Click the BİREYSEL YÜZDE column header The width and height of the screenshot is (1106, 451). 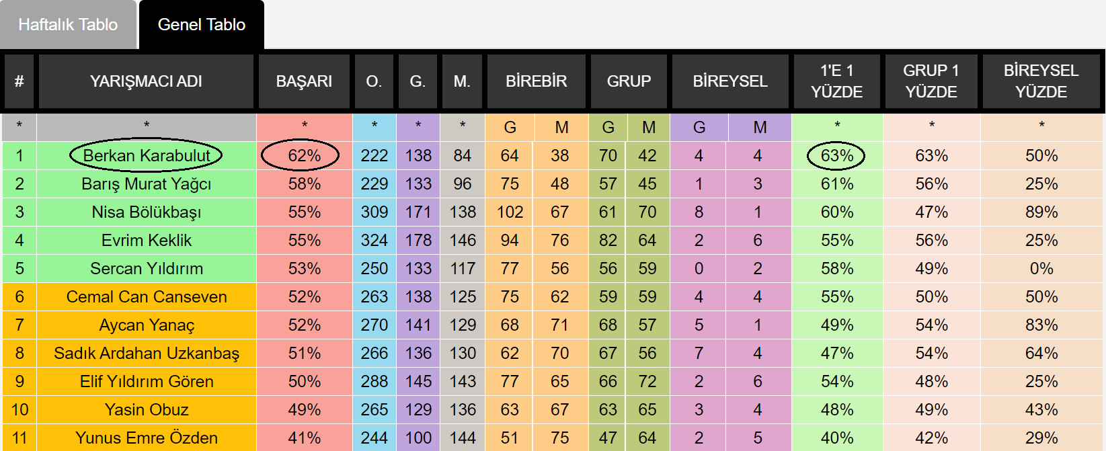(x=1041, y=81)
